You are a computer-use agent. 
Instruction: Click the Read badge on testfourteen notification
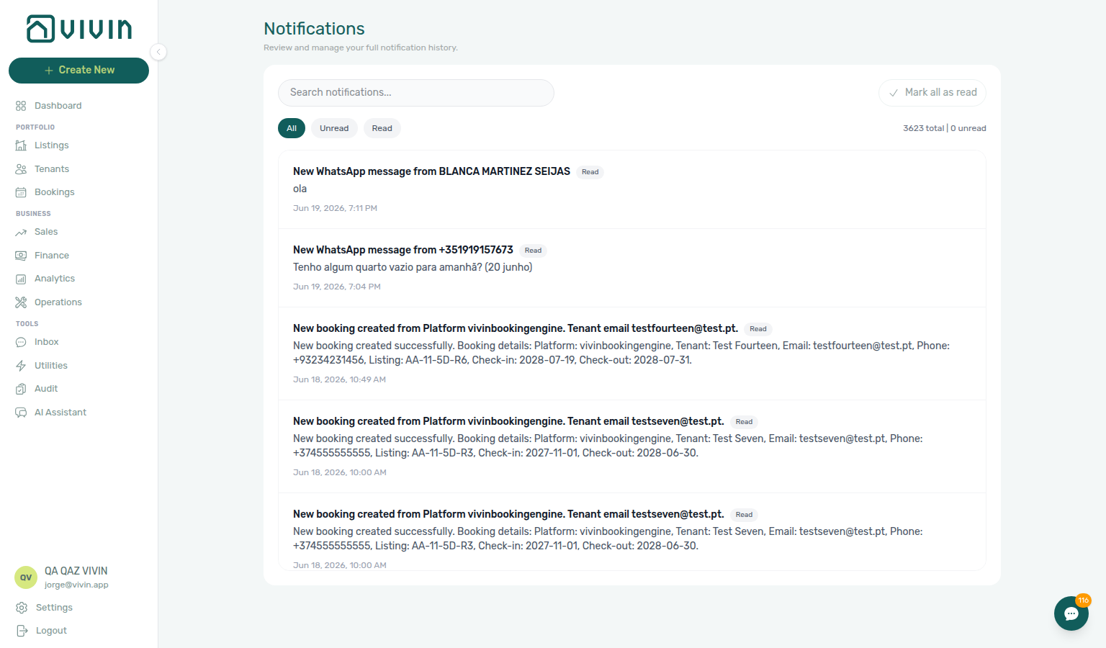click(x=758, y=329)
